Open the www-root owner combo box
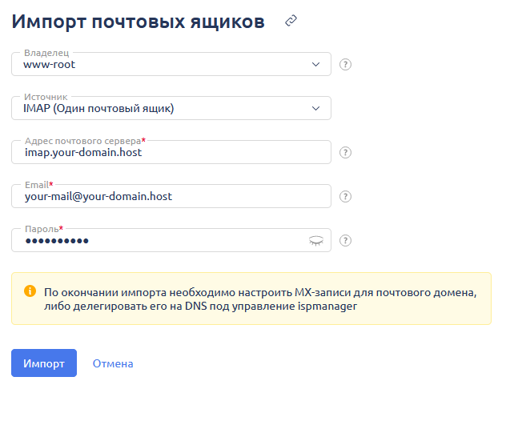Viewport: 506px width, 425px height. pos(171,64)
